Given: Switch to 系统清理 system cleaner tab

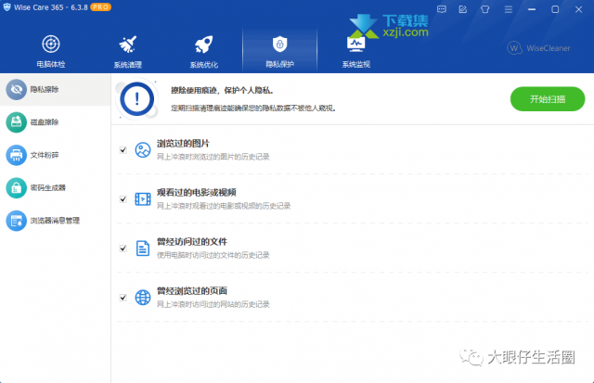Looking at the screenshot, I should 128,51.
